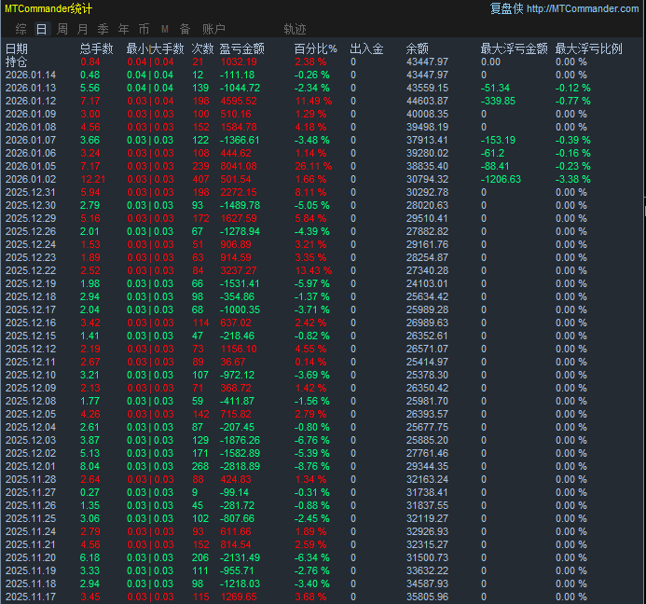The height and width of the screenshot is (604, 646).
Task: Click the 持仓 profit value 1032.19
Action: tap(239, 62)
